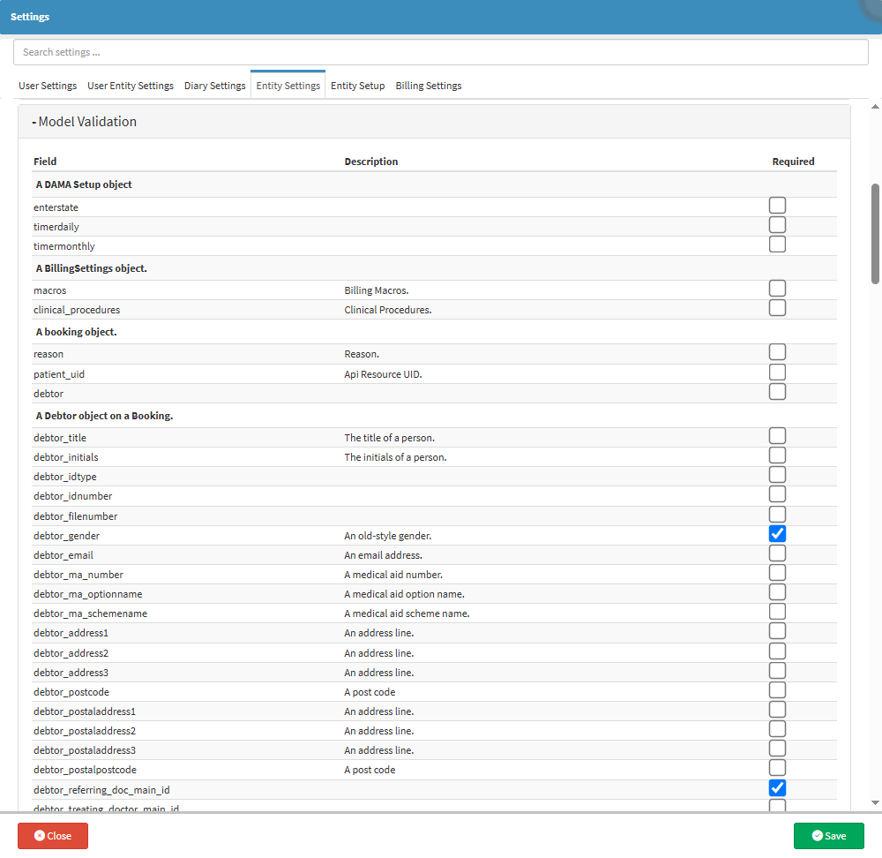Mark the reason field as required
Screen dimensions: 882x858
coord(777,353)
